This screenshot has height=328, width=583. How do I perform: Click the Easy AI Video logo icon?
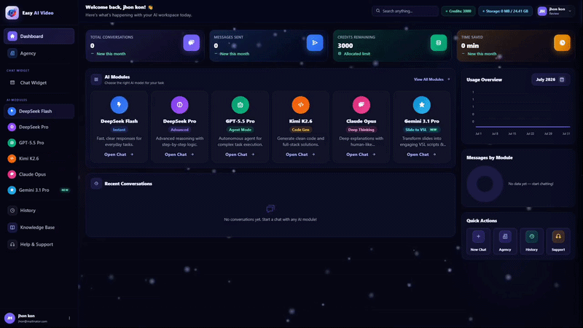[x=12, y=12]
